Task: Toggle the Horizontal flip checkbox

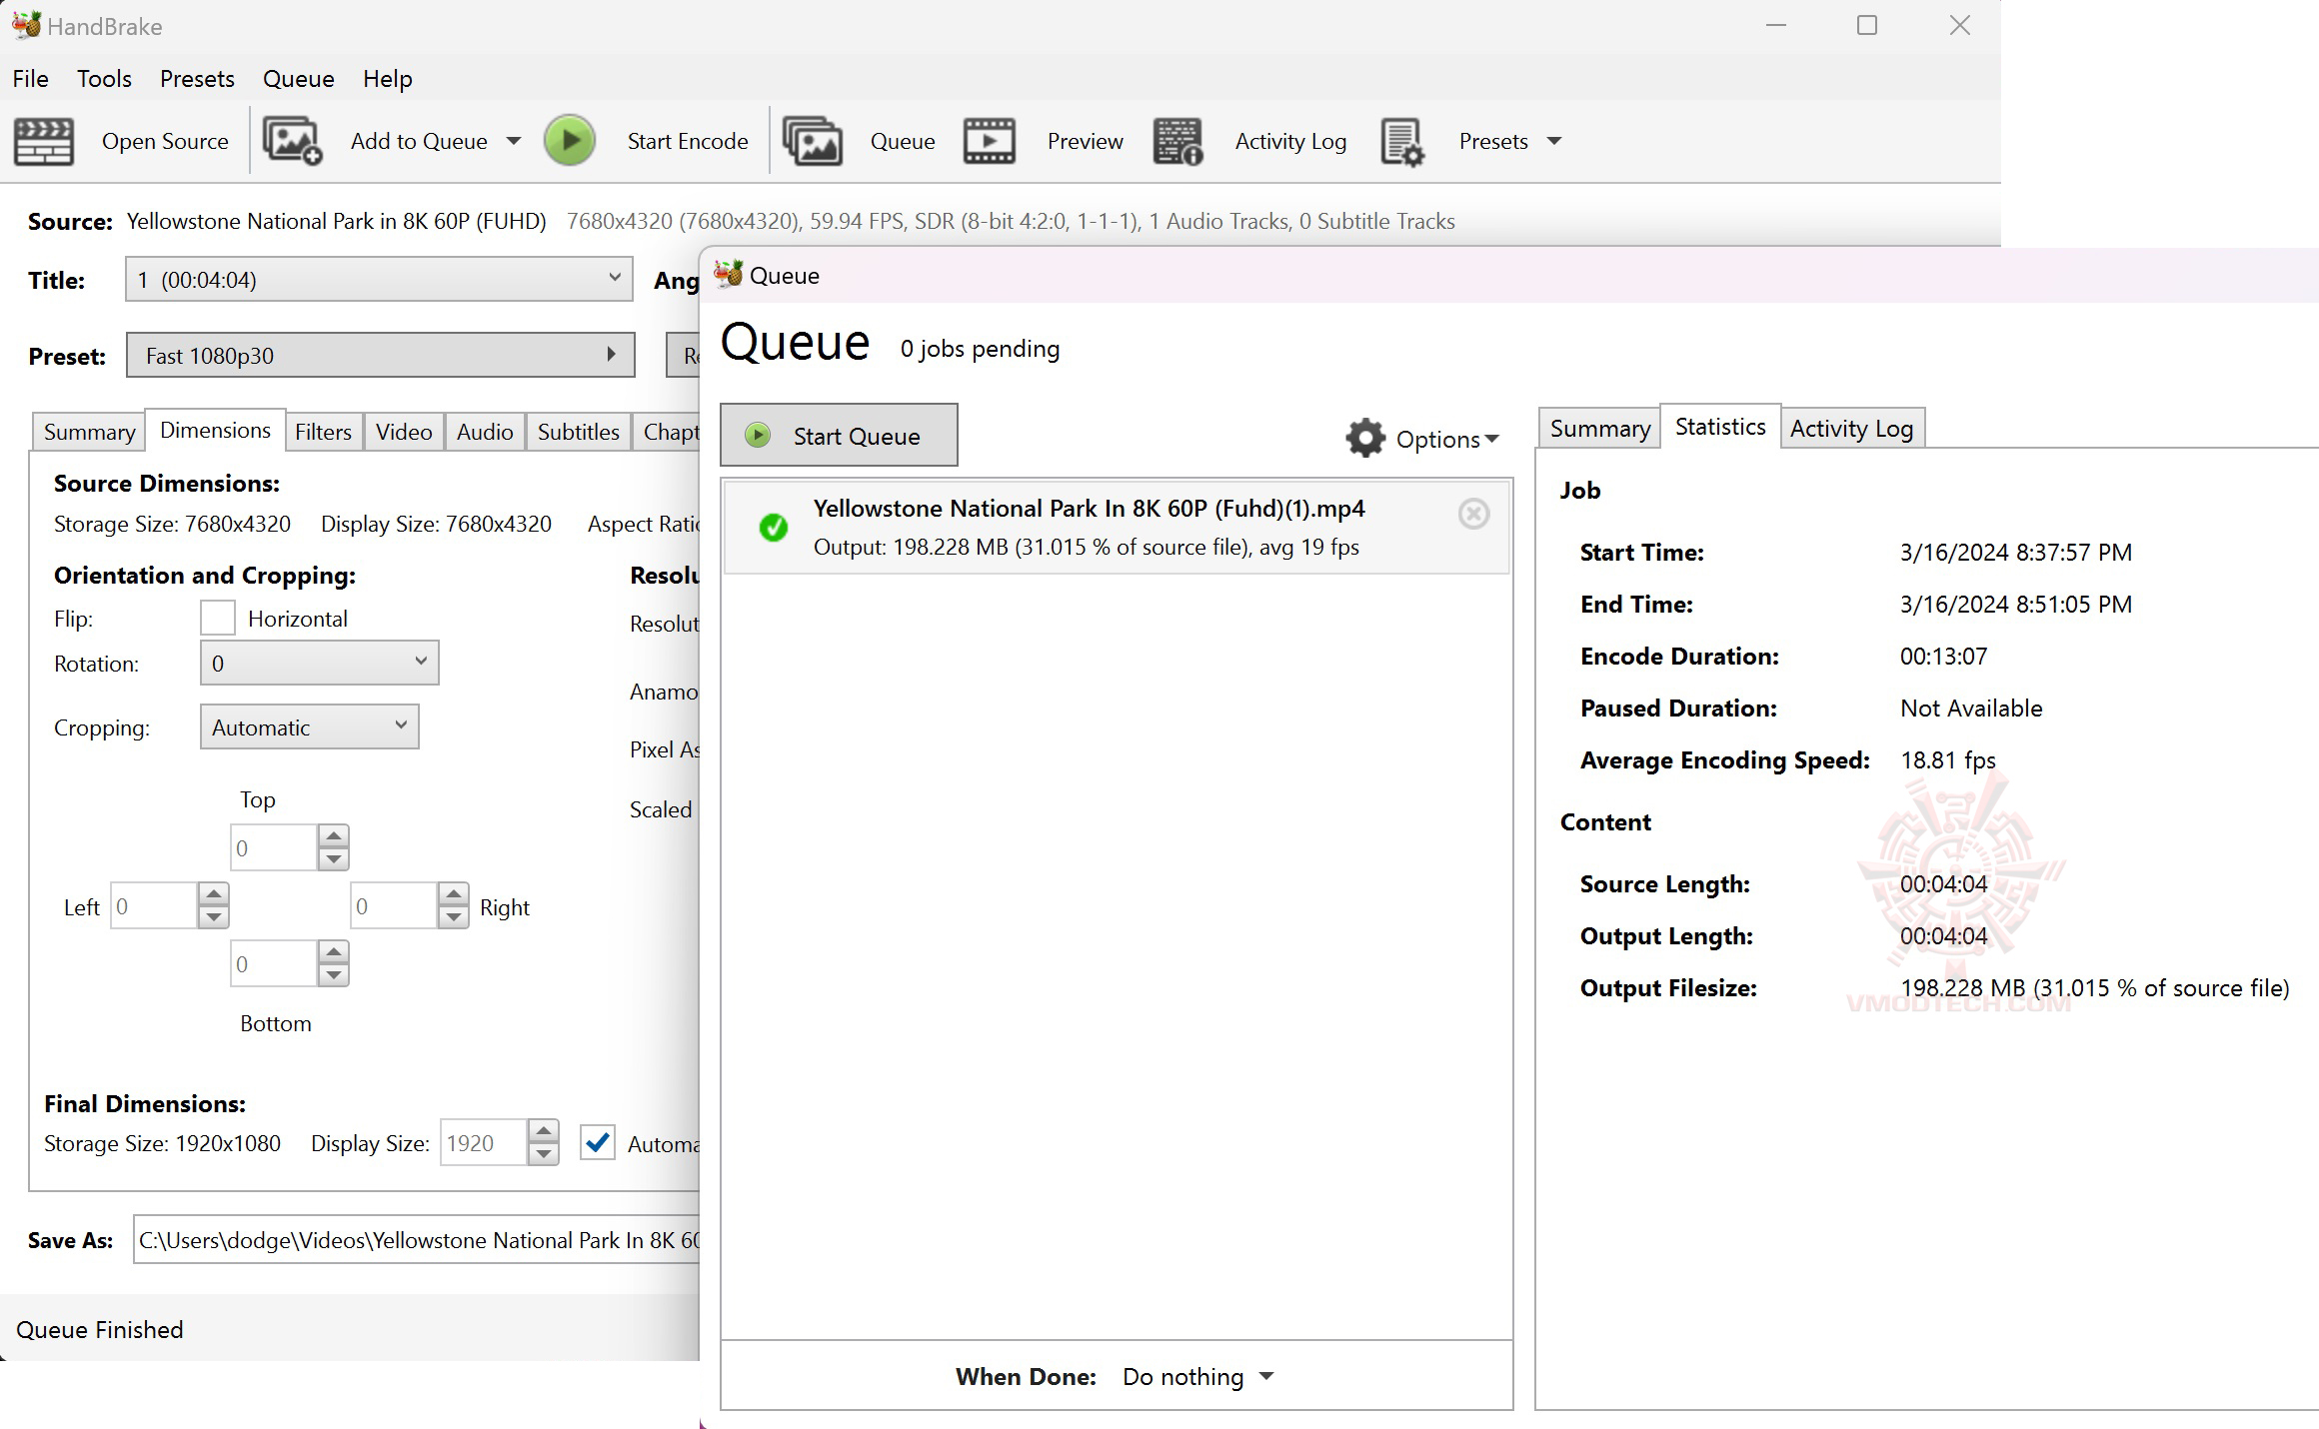Action: [x=218, y=618]
